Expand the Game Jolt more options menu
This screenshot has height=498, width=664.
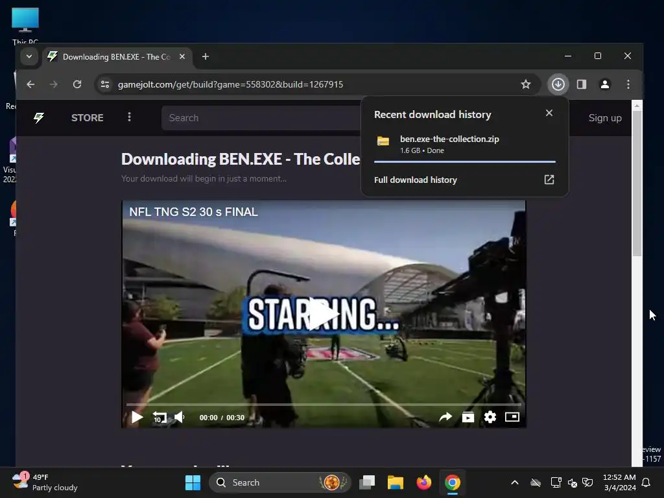(129, 117)
